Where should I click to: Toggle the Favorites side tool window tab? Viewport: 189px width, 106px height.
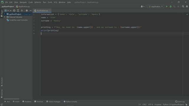[2, 94]
